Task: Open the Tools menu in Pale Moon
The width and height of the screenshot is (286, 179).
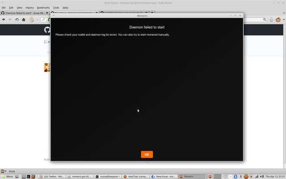Action: 56,8
